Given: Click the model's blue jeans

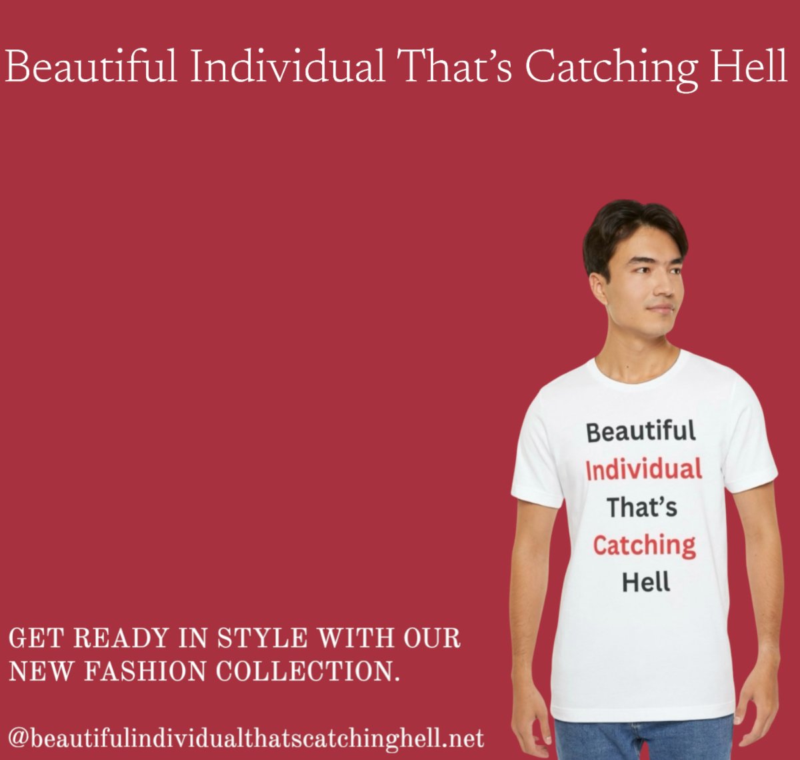Looking at the screenshot, I should tap(643, 739).
